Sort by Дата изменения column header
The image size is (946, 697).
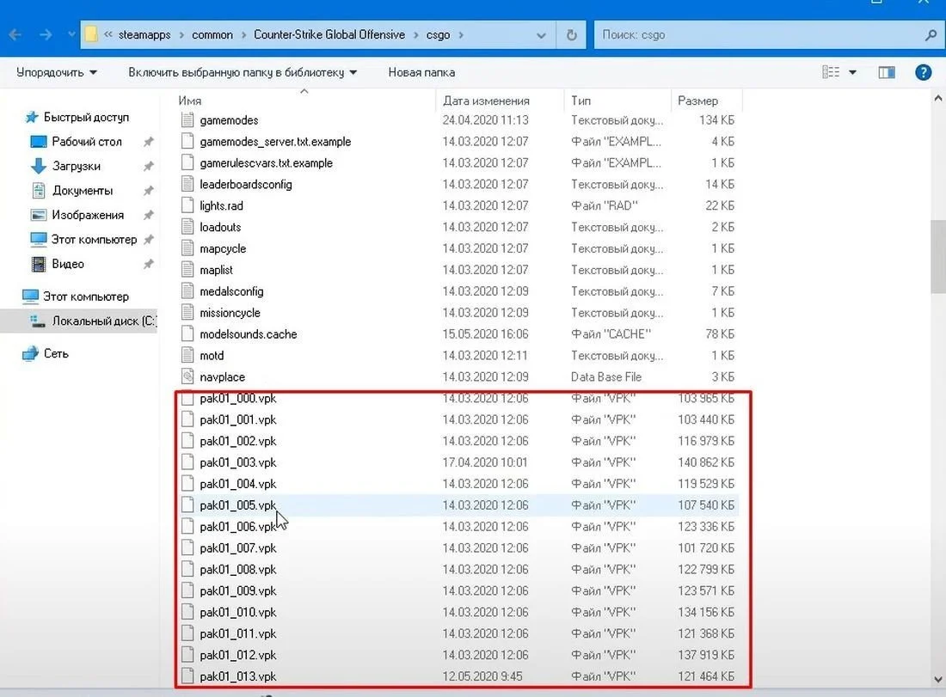[486, 101]
